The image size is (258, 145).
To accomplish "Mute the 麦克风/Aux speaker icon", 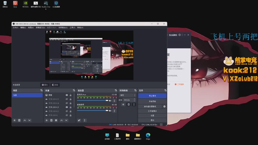I will (x=110, y=101).
